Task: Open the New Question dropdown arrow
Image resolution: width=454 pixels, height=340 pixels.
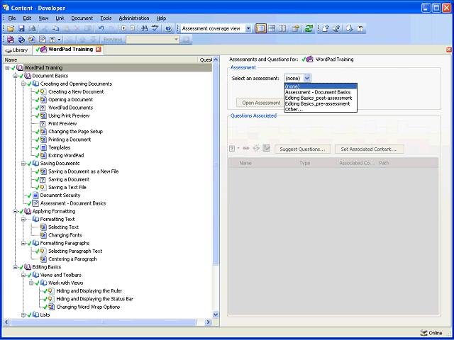Action: click(x=60, y=40)
